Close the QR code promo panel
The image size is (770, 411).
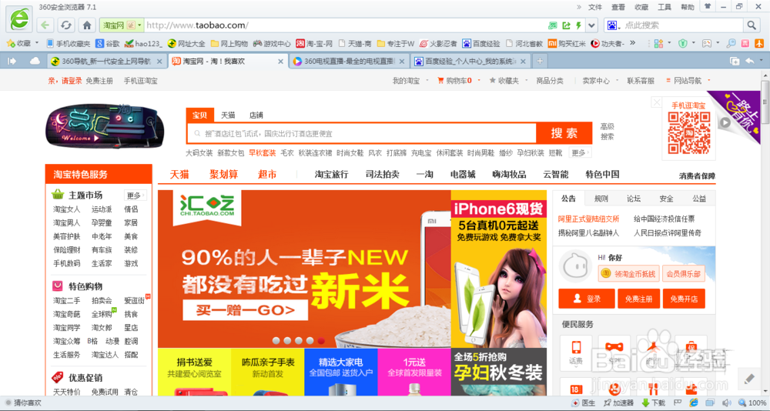coord(656,102)
